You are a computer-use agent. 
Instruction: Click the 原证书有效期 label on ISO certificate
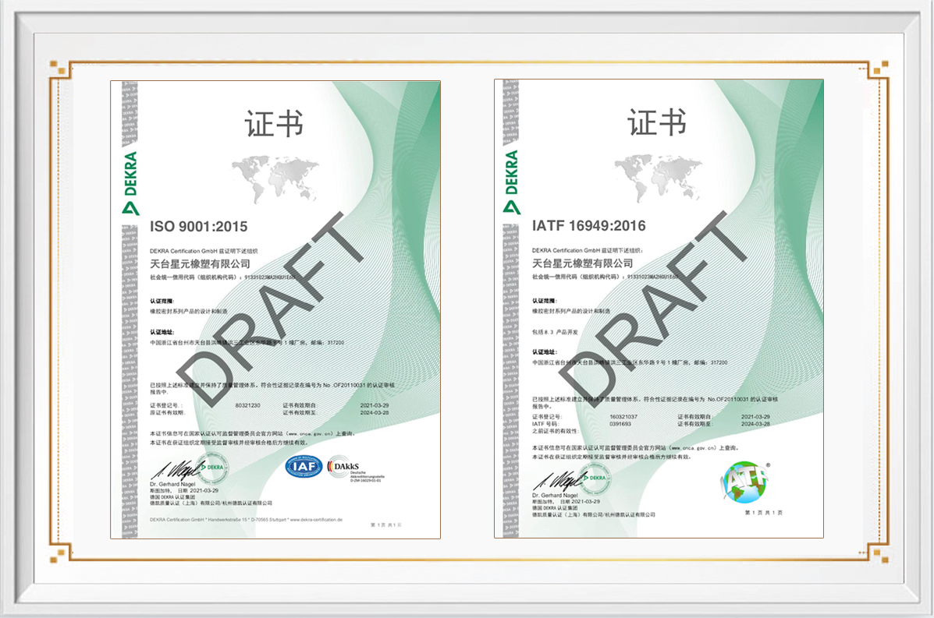(x=168, y=412)
